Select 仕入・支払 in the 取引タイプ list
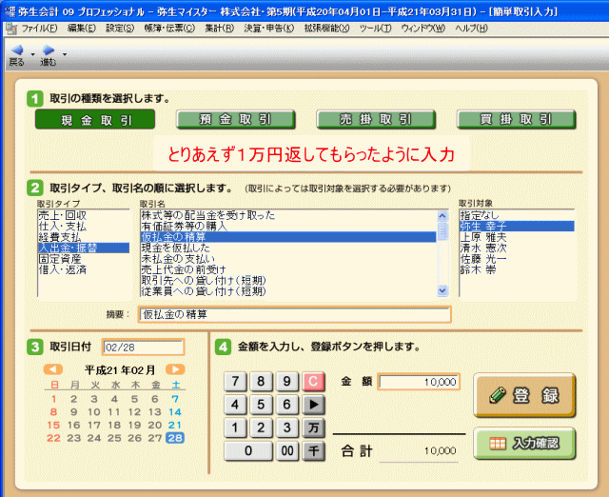This screenshot has height=497, width=609. coord(84,227)
